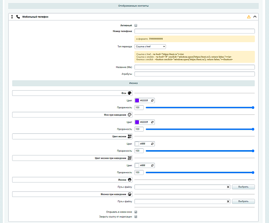Click reset icon for Фон при наведении color

[x=152, y=122]
